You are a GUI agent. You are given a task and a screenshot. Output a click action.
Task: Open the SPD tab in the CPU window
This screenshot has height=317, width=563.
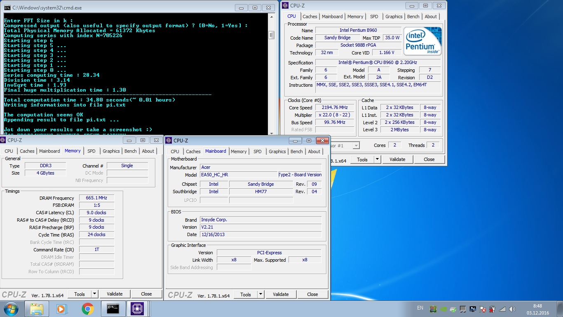(x=374, y=17)
